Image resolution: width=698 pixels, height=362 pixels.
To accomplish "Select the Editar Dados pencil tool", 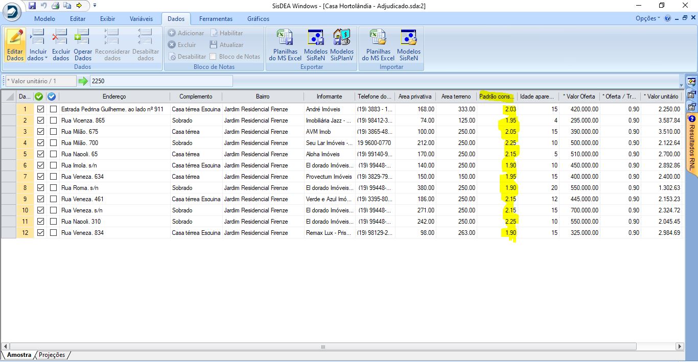I will coord(15,45).
